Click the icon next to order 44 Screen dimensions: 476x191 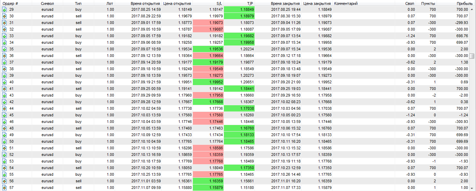click(4, 108)
